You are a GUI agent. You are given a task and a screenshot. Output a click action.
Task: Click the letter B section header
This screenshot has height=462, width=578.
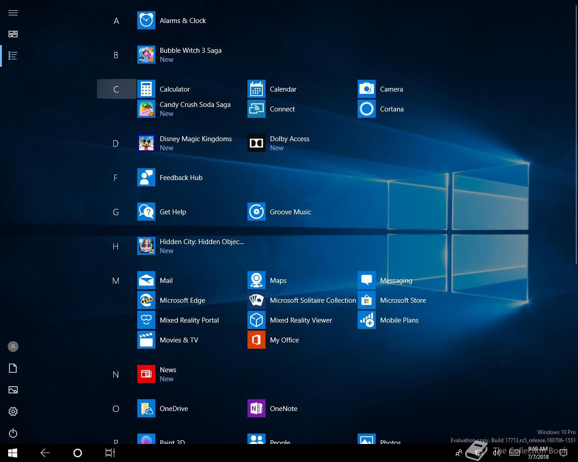[x=116, y=55]
